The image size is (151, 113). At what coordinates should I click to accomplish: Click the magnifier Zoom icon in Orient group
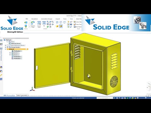pos(48,22)
